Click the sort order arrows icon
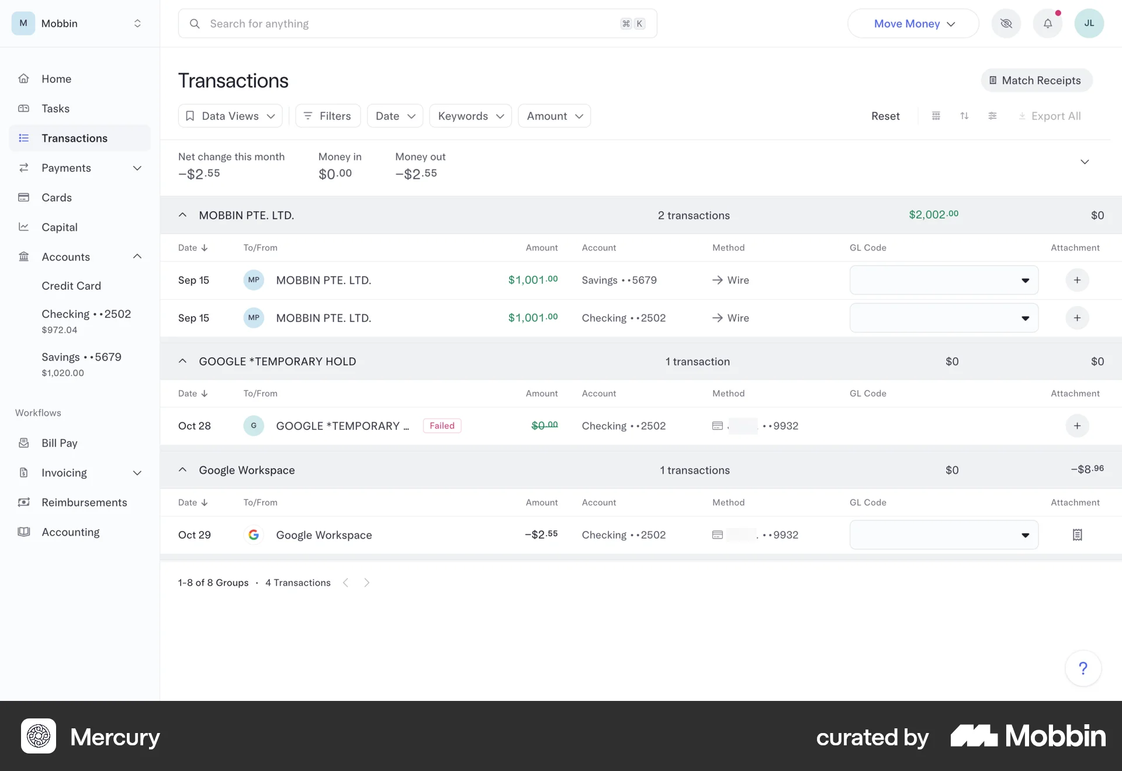Screen dimensions: 1122x771 tap(964, 116)
